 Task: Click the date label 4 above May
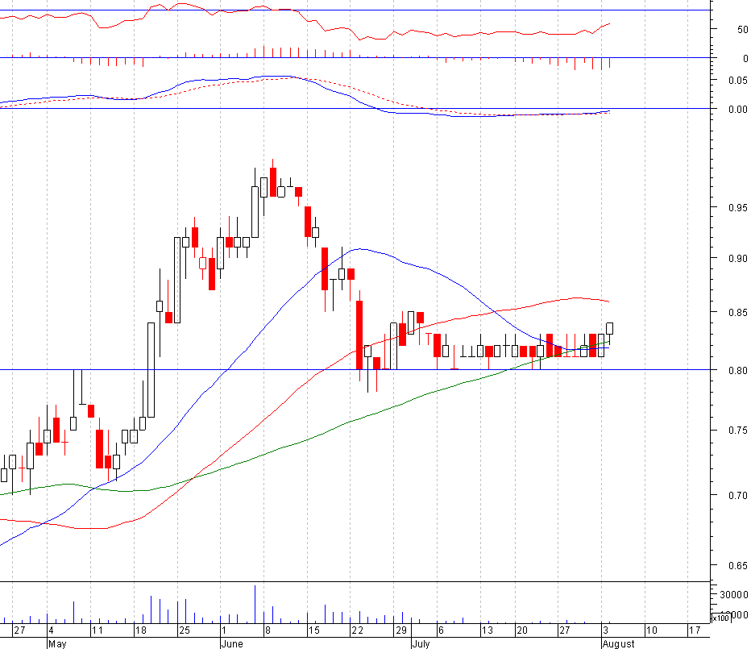click(52, 630)
